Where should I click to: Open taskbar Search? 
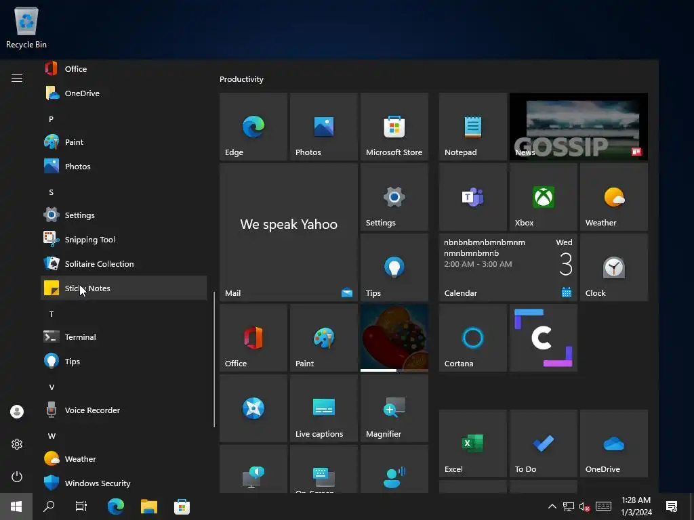click(x=49, y=506)
